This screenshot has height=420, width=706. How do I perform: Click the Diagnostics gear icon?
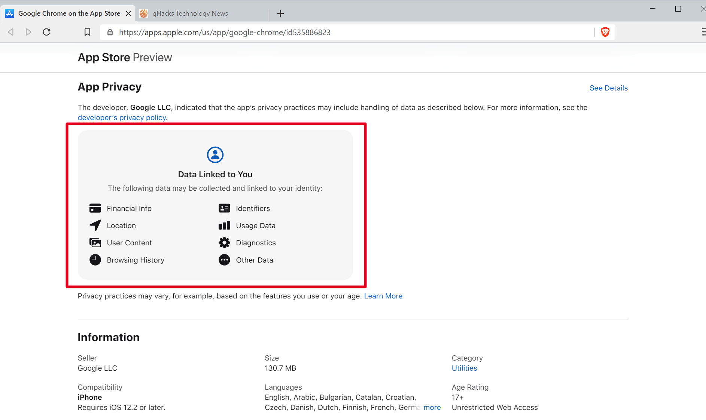[224, 242]
